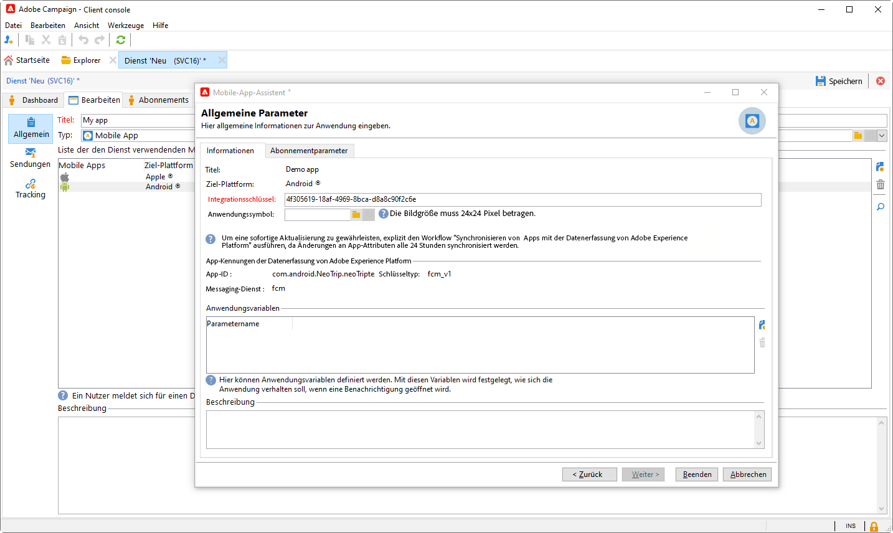Open the Ansicht menu
This screenshot has height=533, width=893.
[87, 26]
